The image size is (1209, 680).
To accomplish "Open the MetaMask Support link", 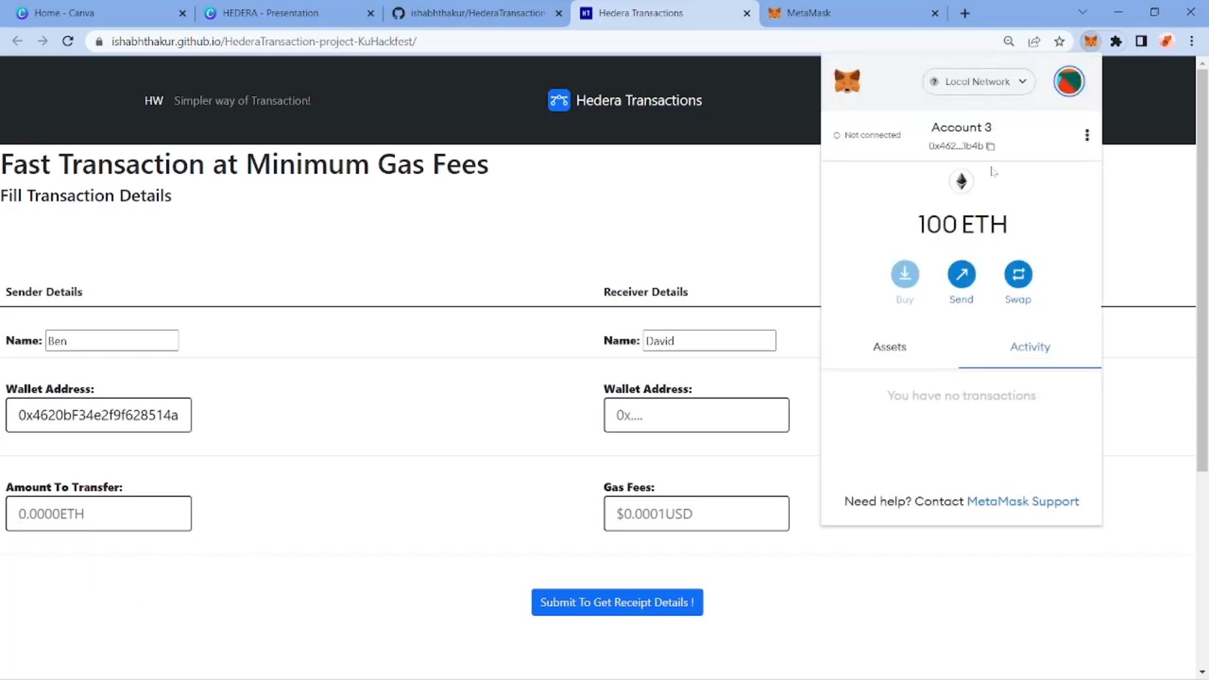I will pos(1023,502).
